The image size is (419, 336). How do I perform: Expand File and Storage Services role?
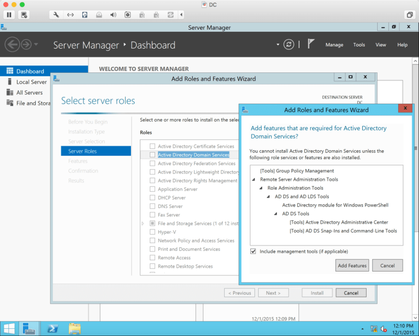[x=143, y=223]
